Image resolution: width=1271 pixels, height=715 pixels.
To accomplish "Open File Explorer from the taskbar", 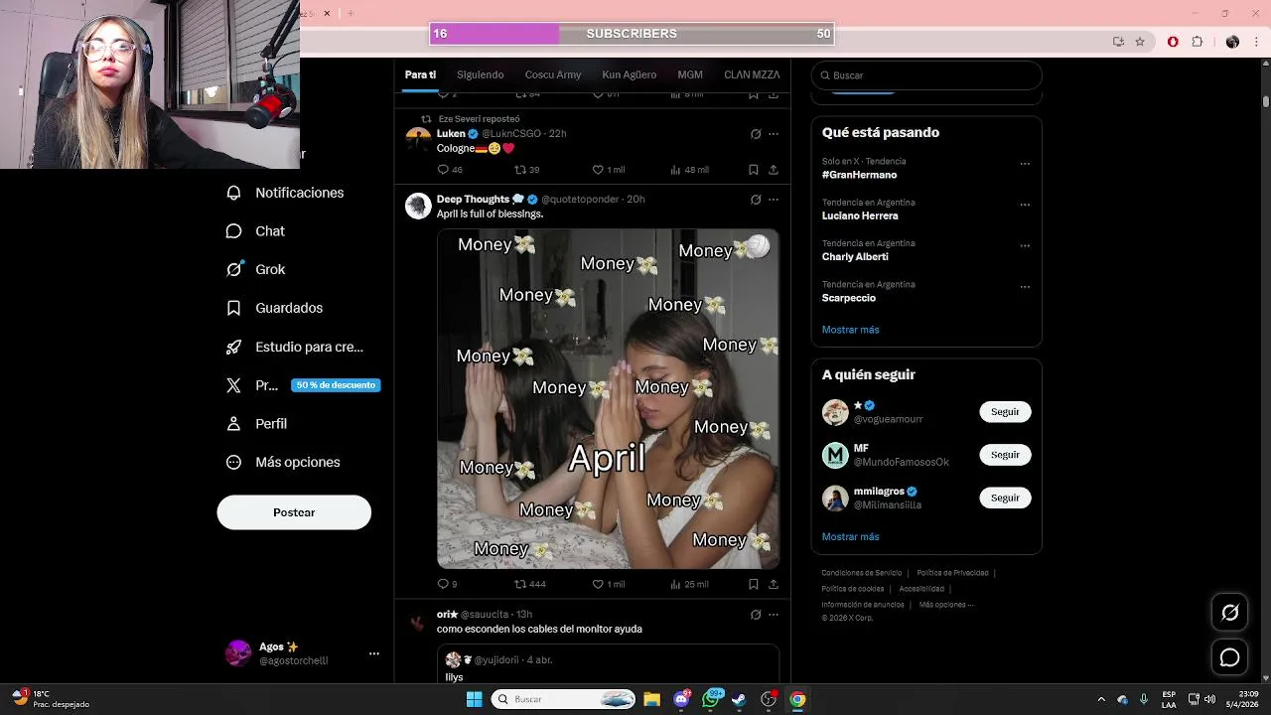I will click(x=651, y=699).
